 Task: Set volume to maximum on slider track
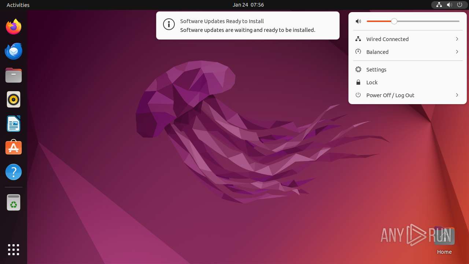[459, 21]
